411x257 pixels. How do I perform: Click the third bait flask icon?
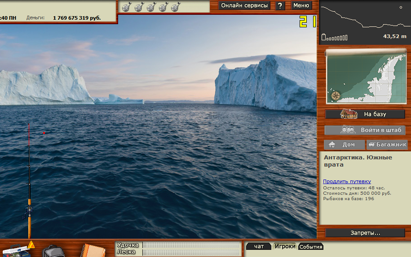151,6
